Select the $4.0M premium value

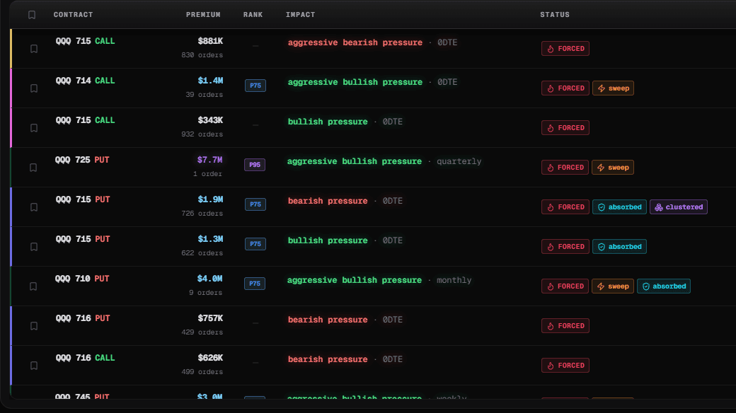pyautogui.click(x=209, y=279)
